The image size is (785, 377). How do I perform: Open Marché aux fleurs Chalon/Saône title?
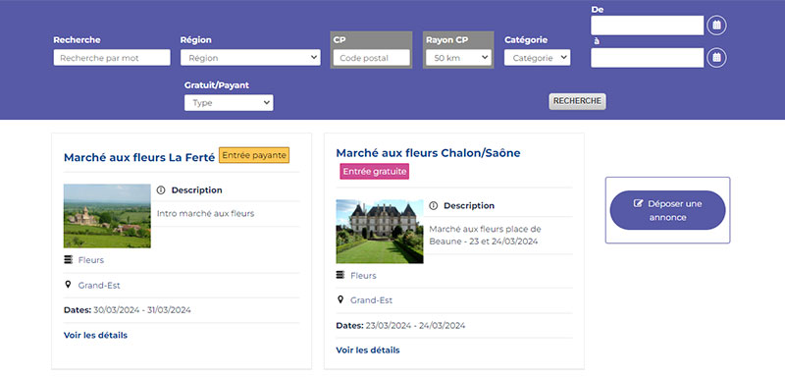pyautogui.click(x=428, y=153)
